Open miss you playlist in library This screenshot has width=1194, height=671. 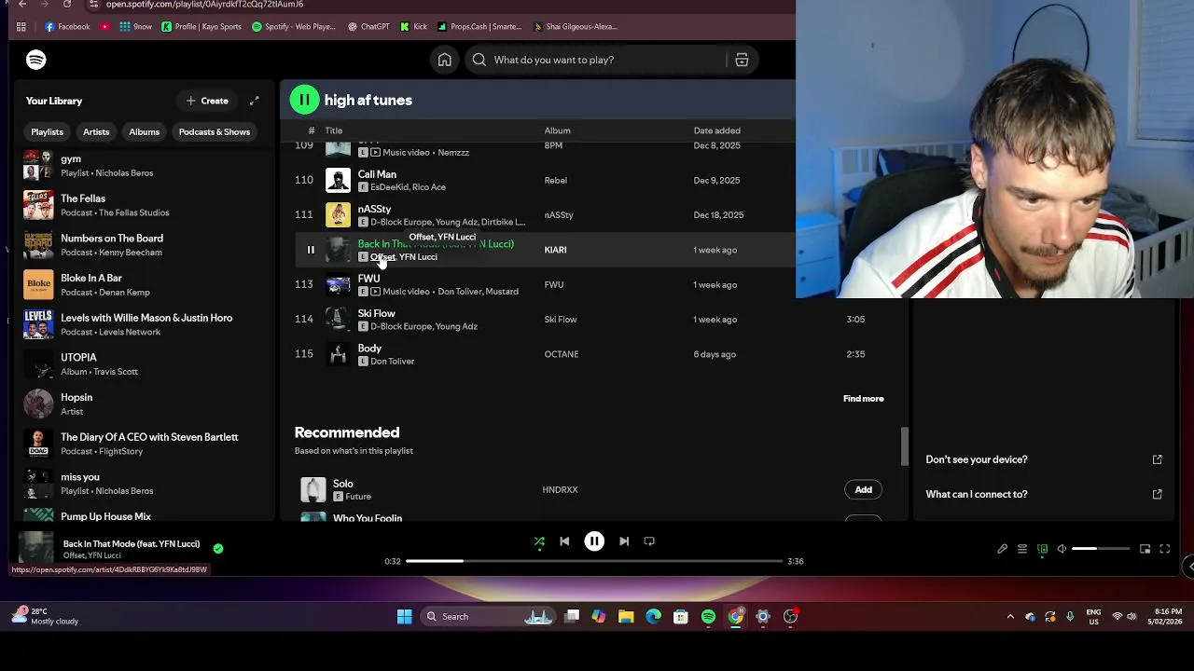(144, 484)
